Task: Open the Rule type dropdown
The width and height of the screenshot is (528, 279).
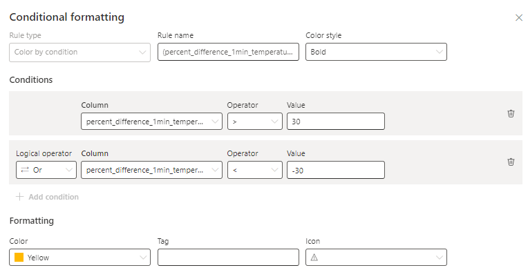Action: click(x=79, y=52)
